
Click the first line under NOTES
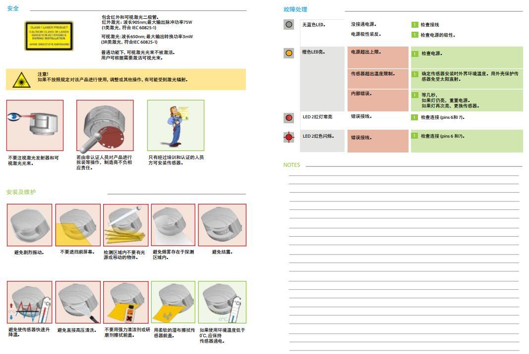404,175
